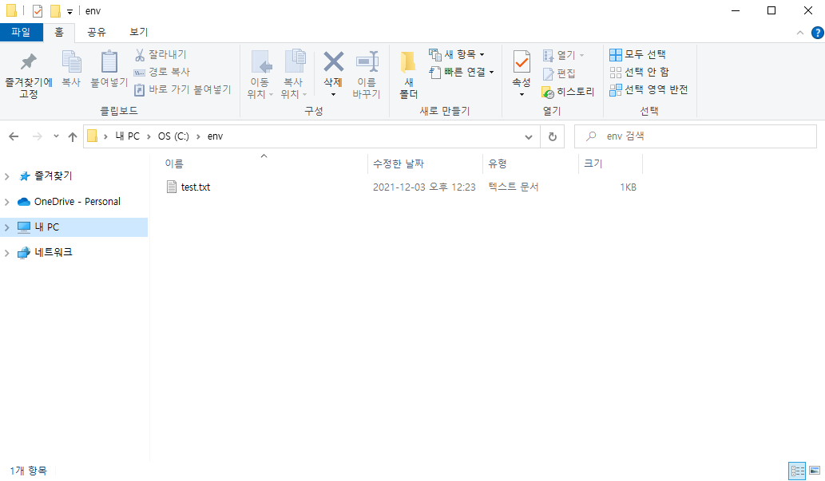
Task: Open 히스토리 file history
Action: tap(569, 92)
